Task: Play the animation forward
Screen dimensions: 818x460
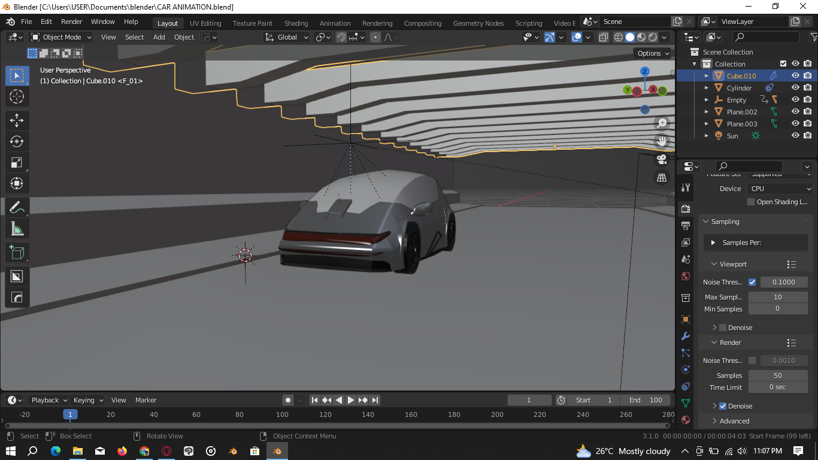Action: 351,400
